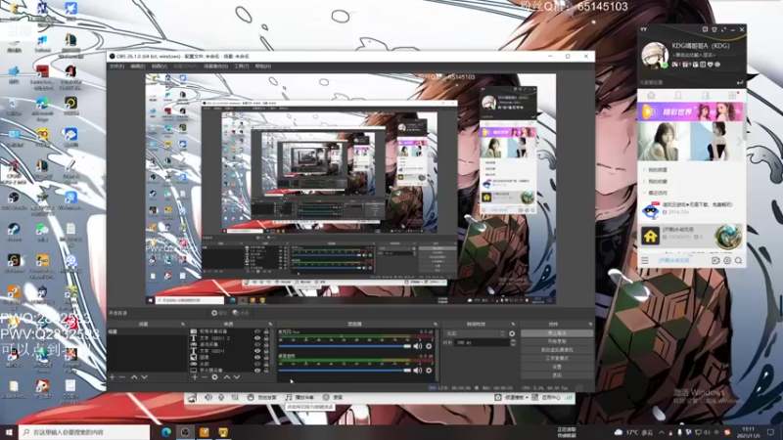The image size is (783, 440).
Task: Open 流畅模式 dropdown in YY toolbar
Action: point(516,398)
